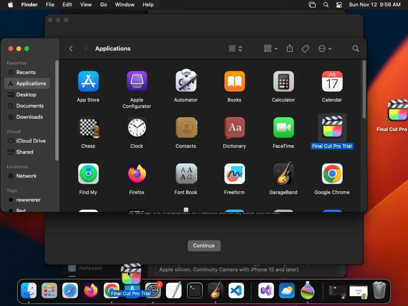Click Continue in the macOS installer window
The image size is (408, 306).
204,245
